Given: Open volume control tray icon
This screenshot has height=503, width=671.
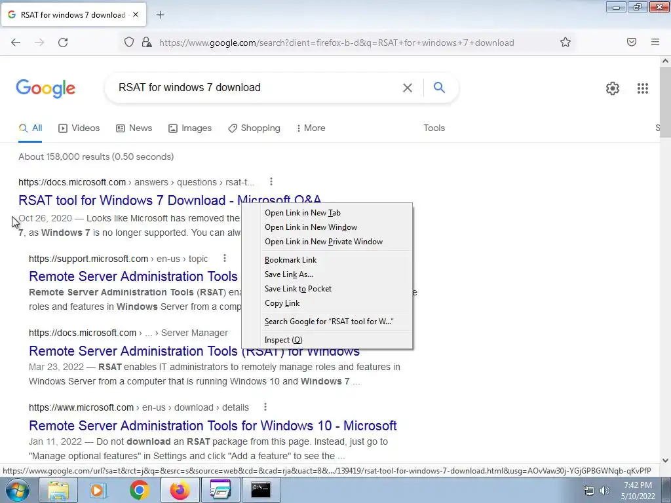Looking at the screenshot, I should point(605,491).
